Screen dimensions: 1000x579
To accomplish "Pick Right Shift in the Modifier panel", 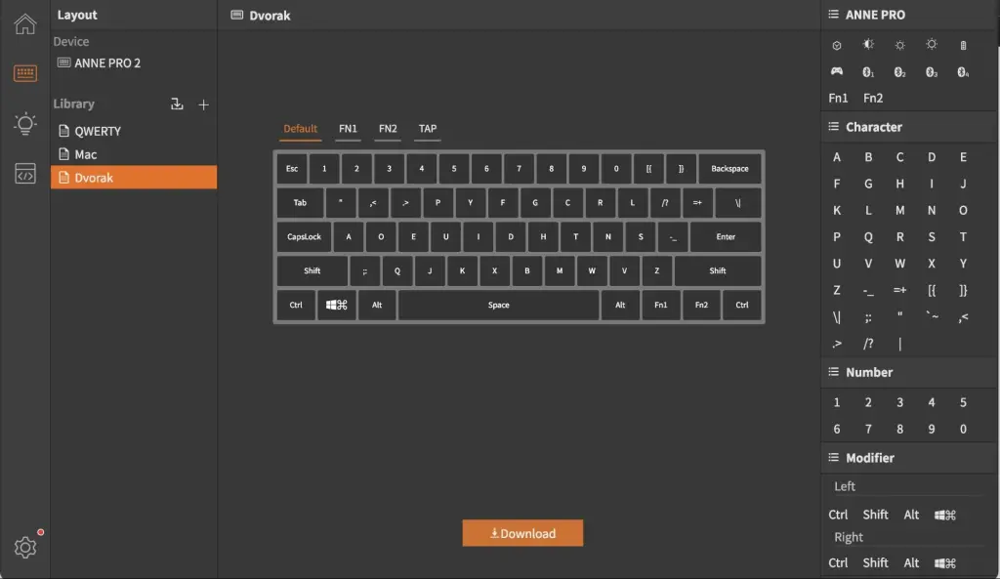I will [875, 563].
